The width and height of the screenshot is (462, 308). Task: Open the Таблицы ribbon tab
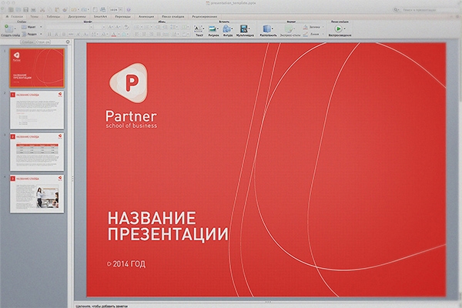53,16
